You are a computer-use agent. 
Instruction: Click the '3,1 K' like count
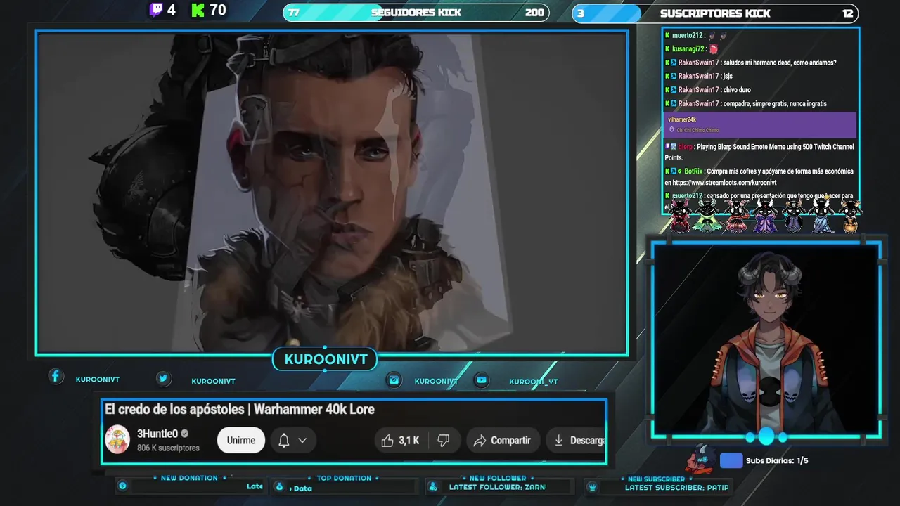tap(409, 441)
